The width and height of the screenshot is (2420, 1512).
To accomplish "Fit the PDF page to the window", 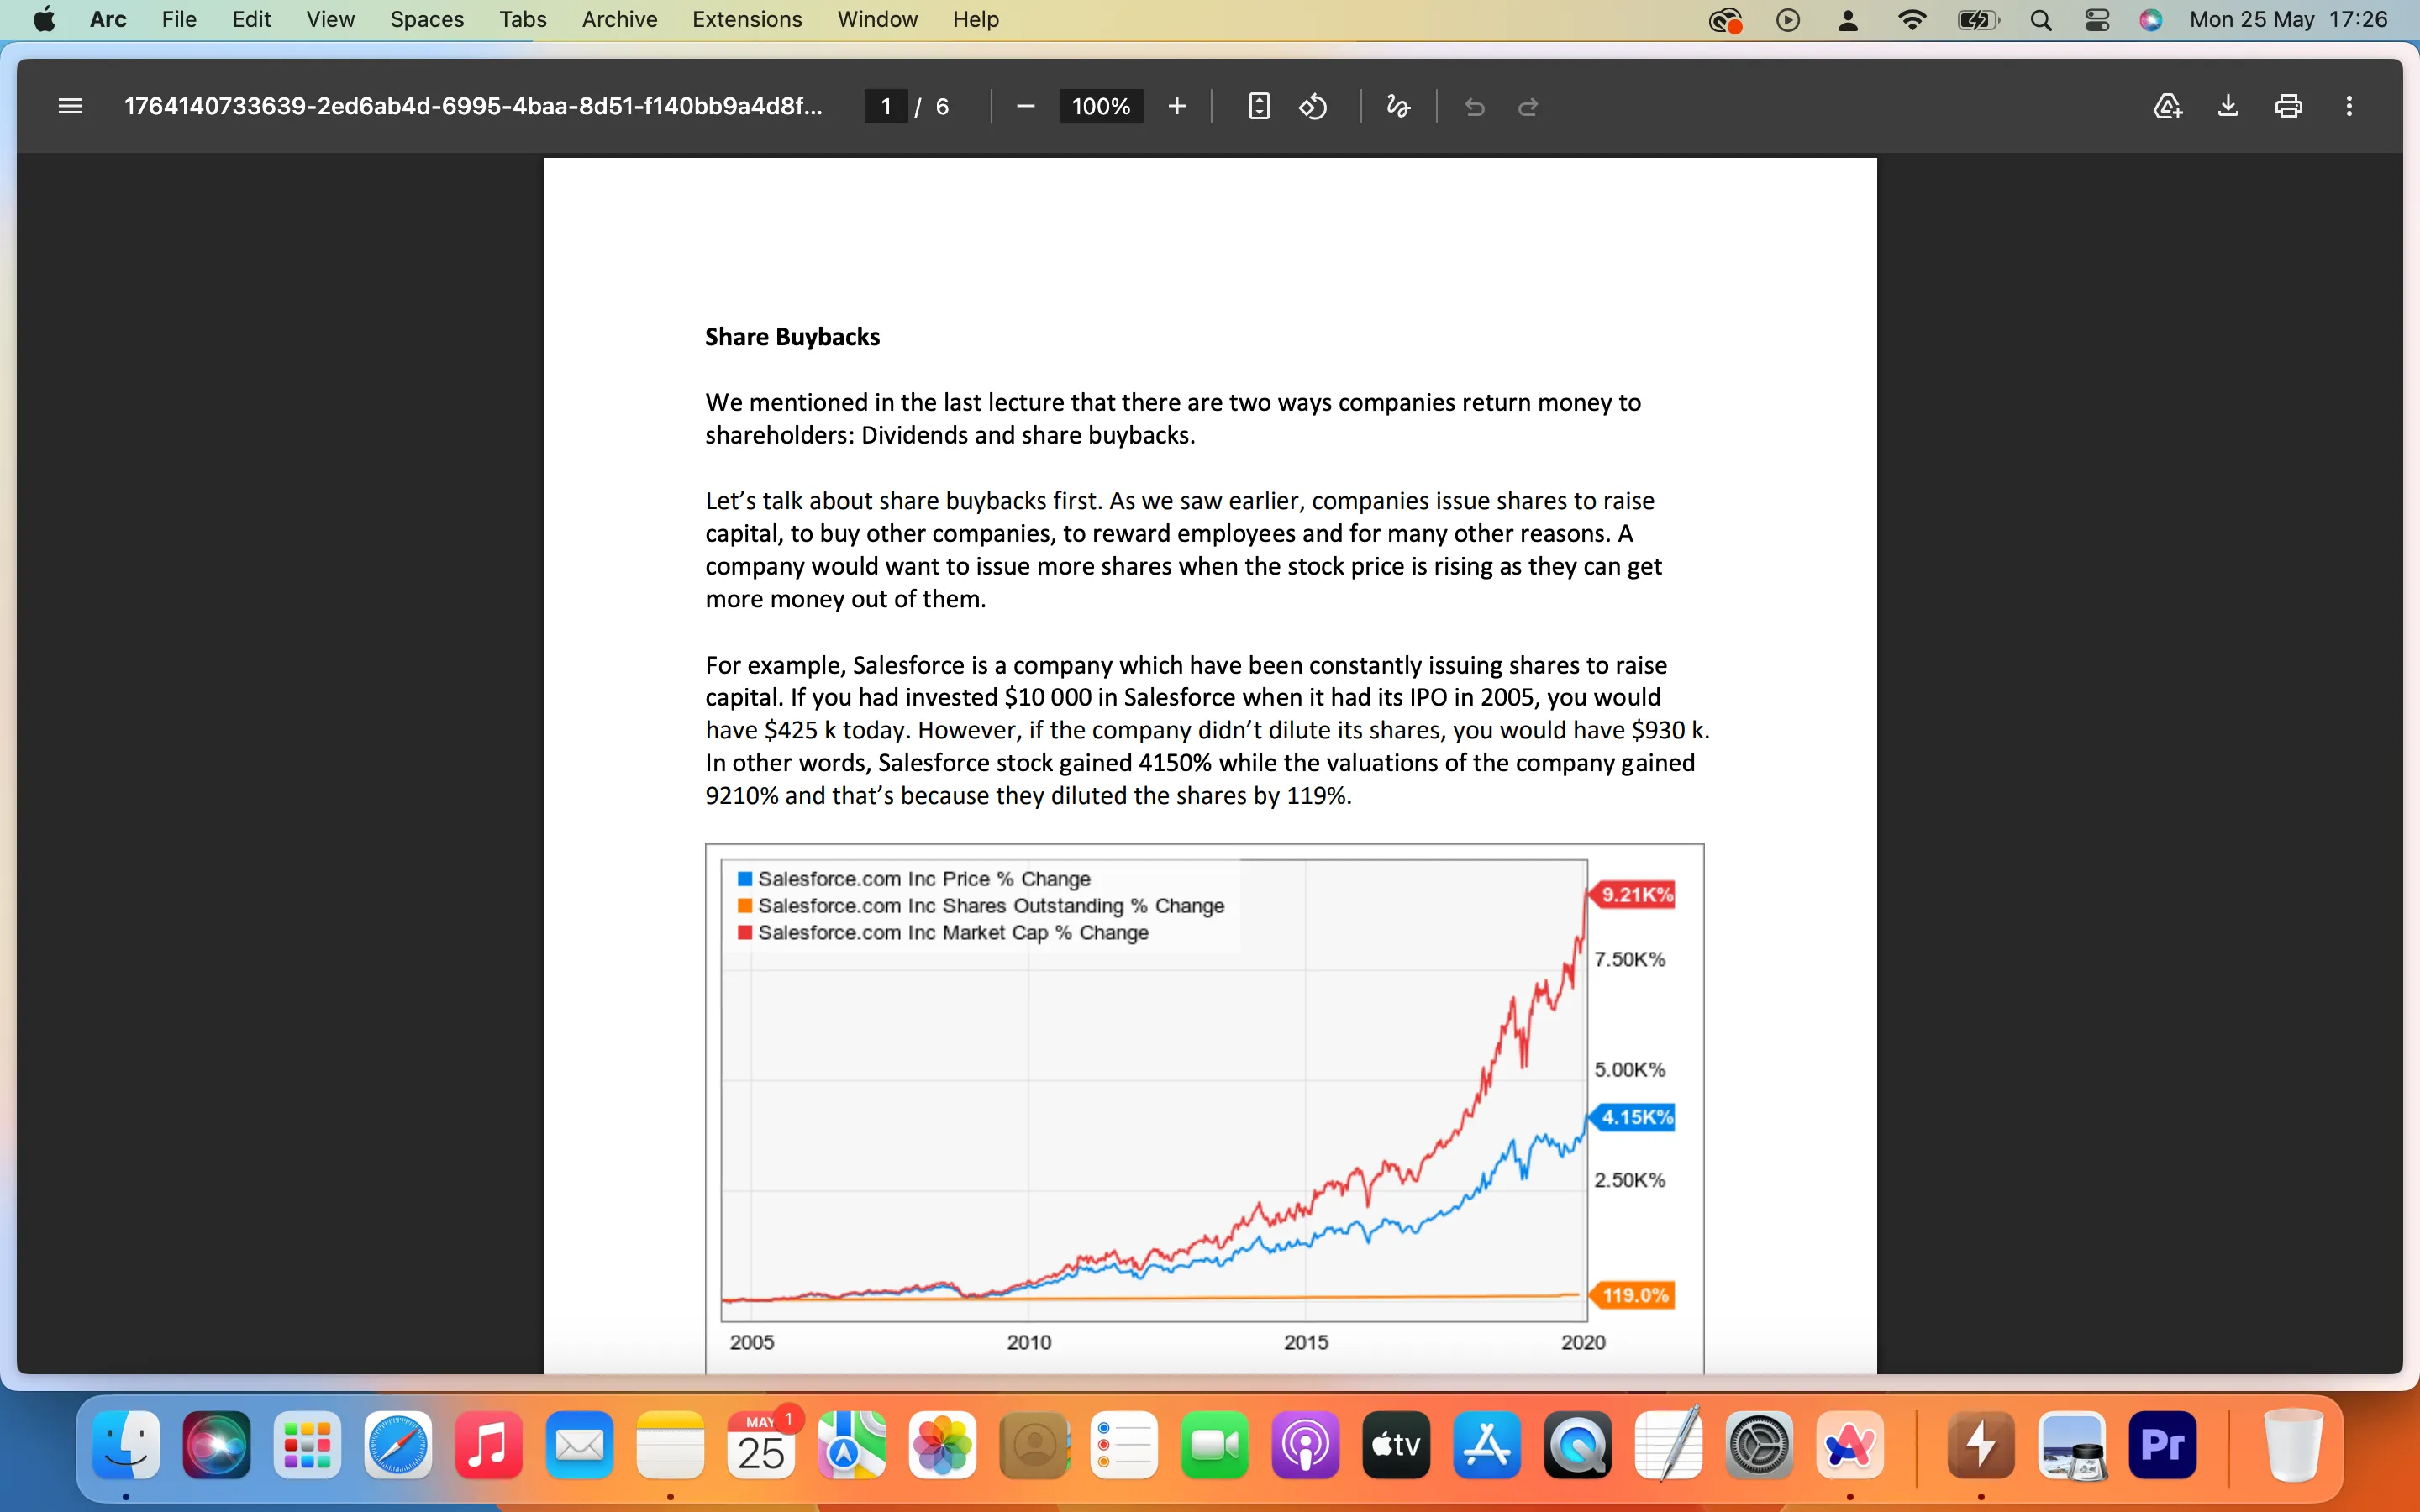I will click(x=1259, y=106).
